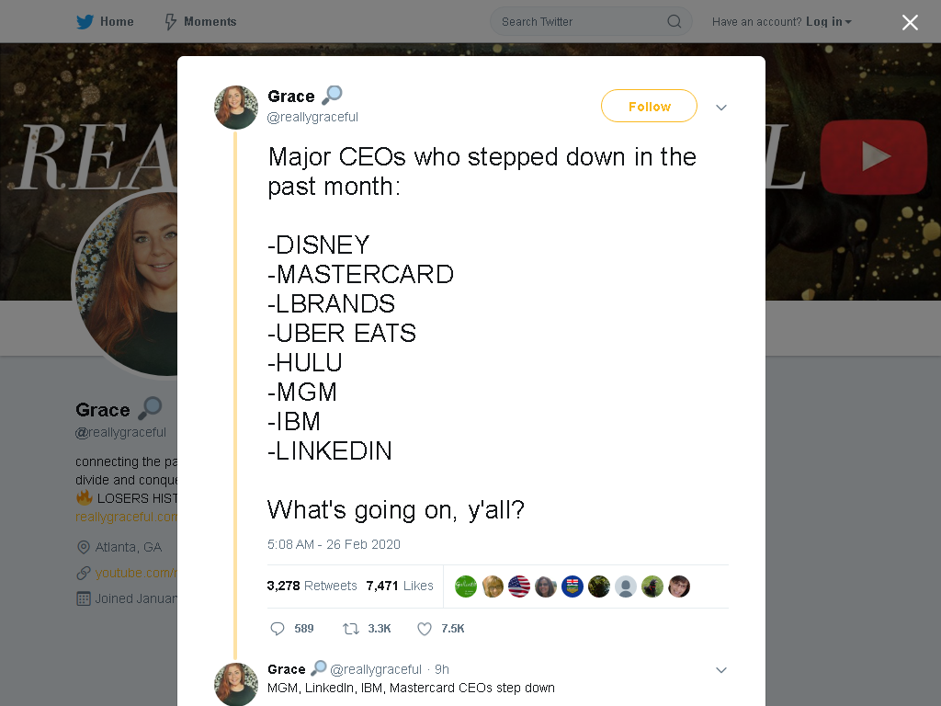Click the search magnifier icon

(674, 22)
